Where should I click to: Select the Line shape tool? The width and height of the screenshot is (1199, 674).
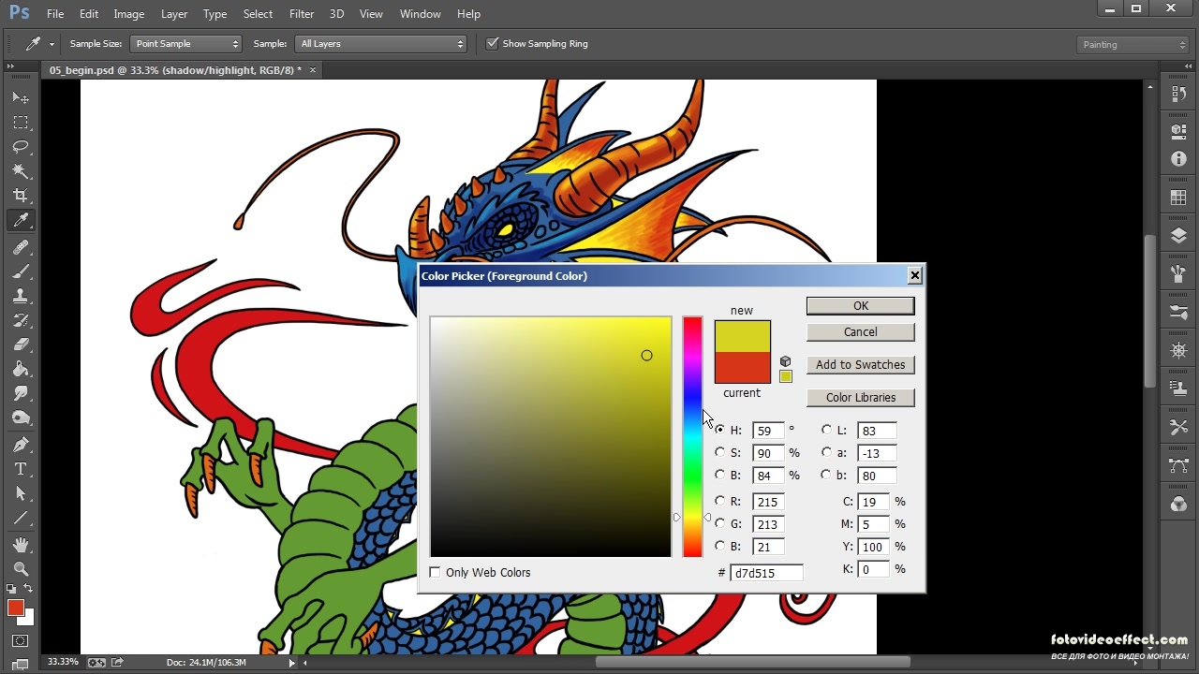click(21, 518)
